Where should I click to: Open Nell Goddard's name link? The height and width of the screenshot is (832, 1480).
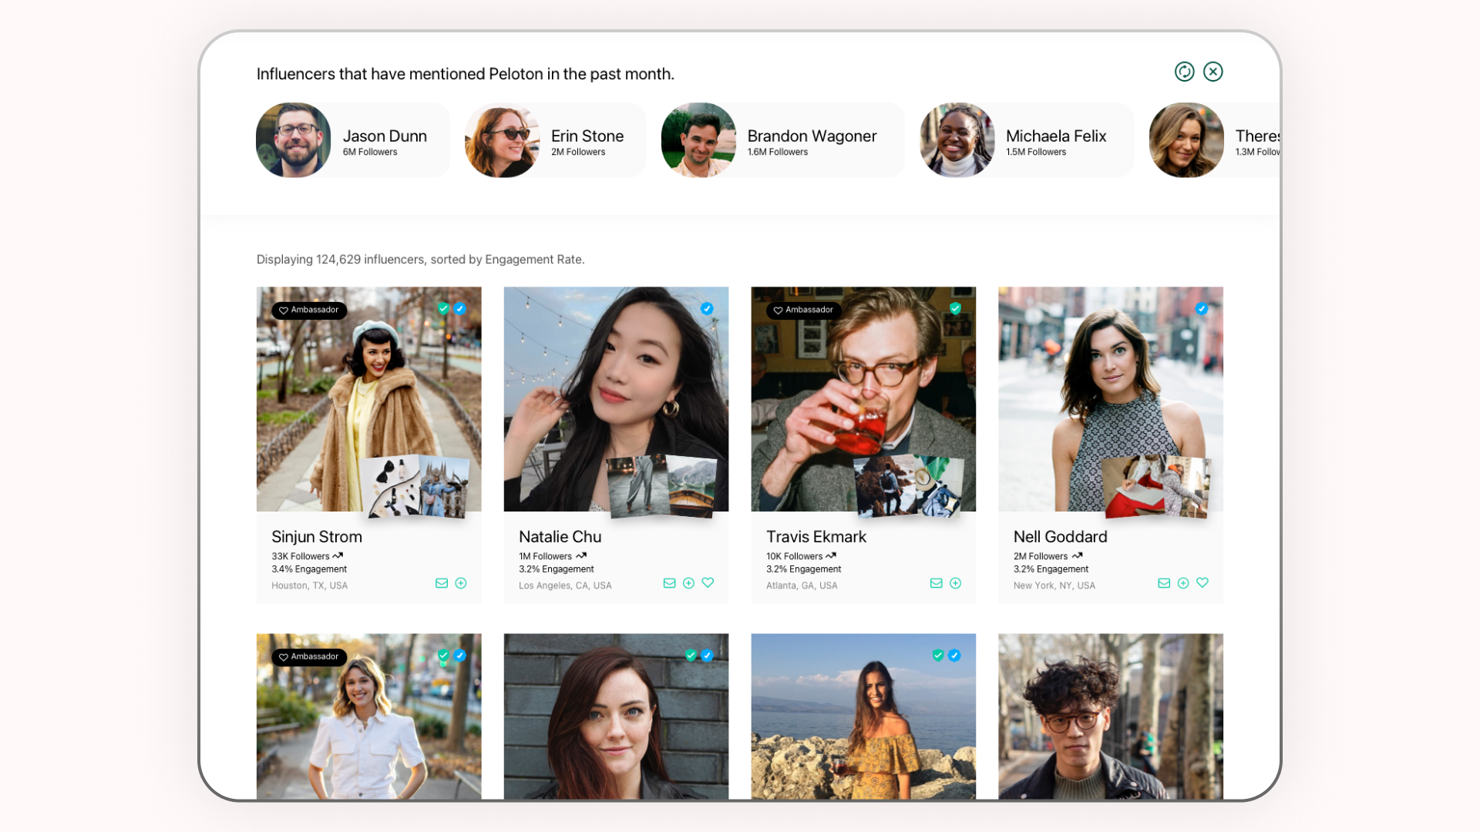tap(1061, 537)
